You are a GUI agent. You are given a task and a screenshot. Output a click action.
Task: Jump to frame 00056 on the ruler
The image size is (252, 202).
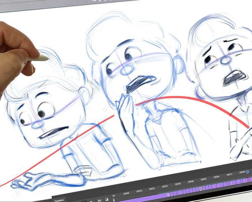coord(204,179)
